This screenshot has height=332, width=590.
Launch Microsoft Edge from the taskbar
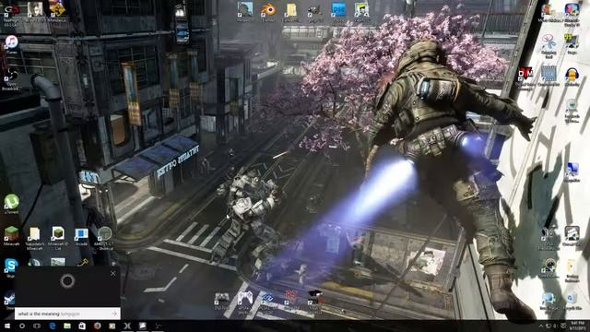point(53,326)
